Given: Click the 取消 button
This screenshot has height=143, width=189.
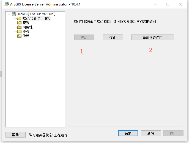Looking at the screenshot, I should coord(151,133).
